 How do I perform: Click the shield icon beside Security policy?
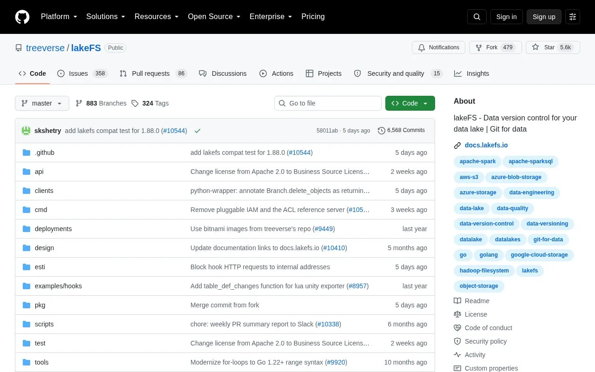(457, 341)
